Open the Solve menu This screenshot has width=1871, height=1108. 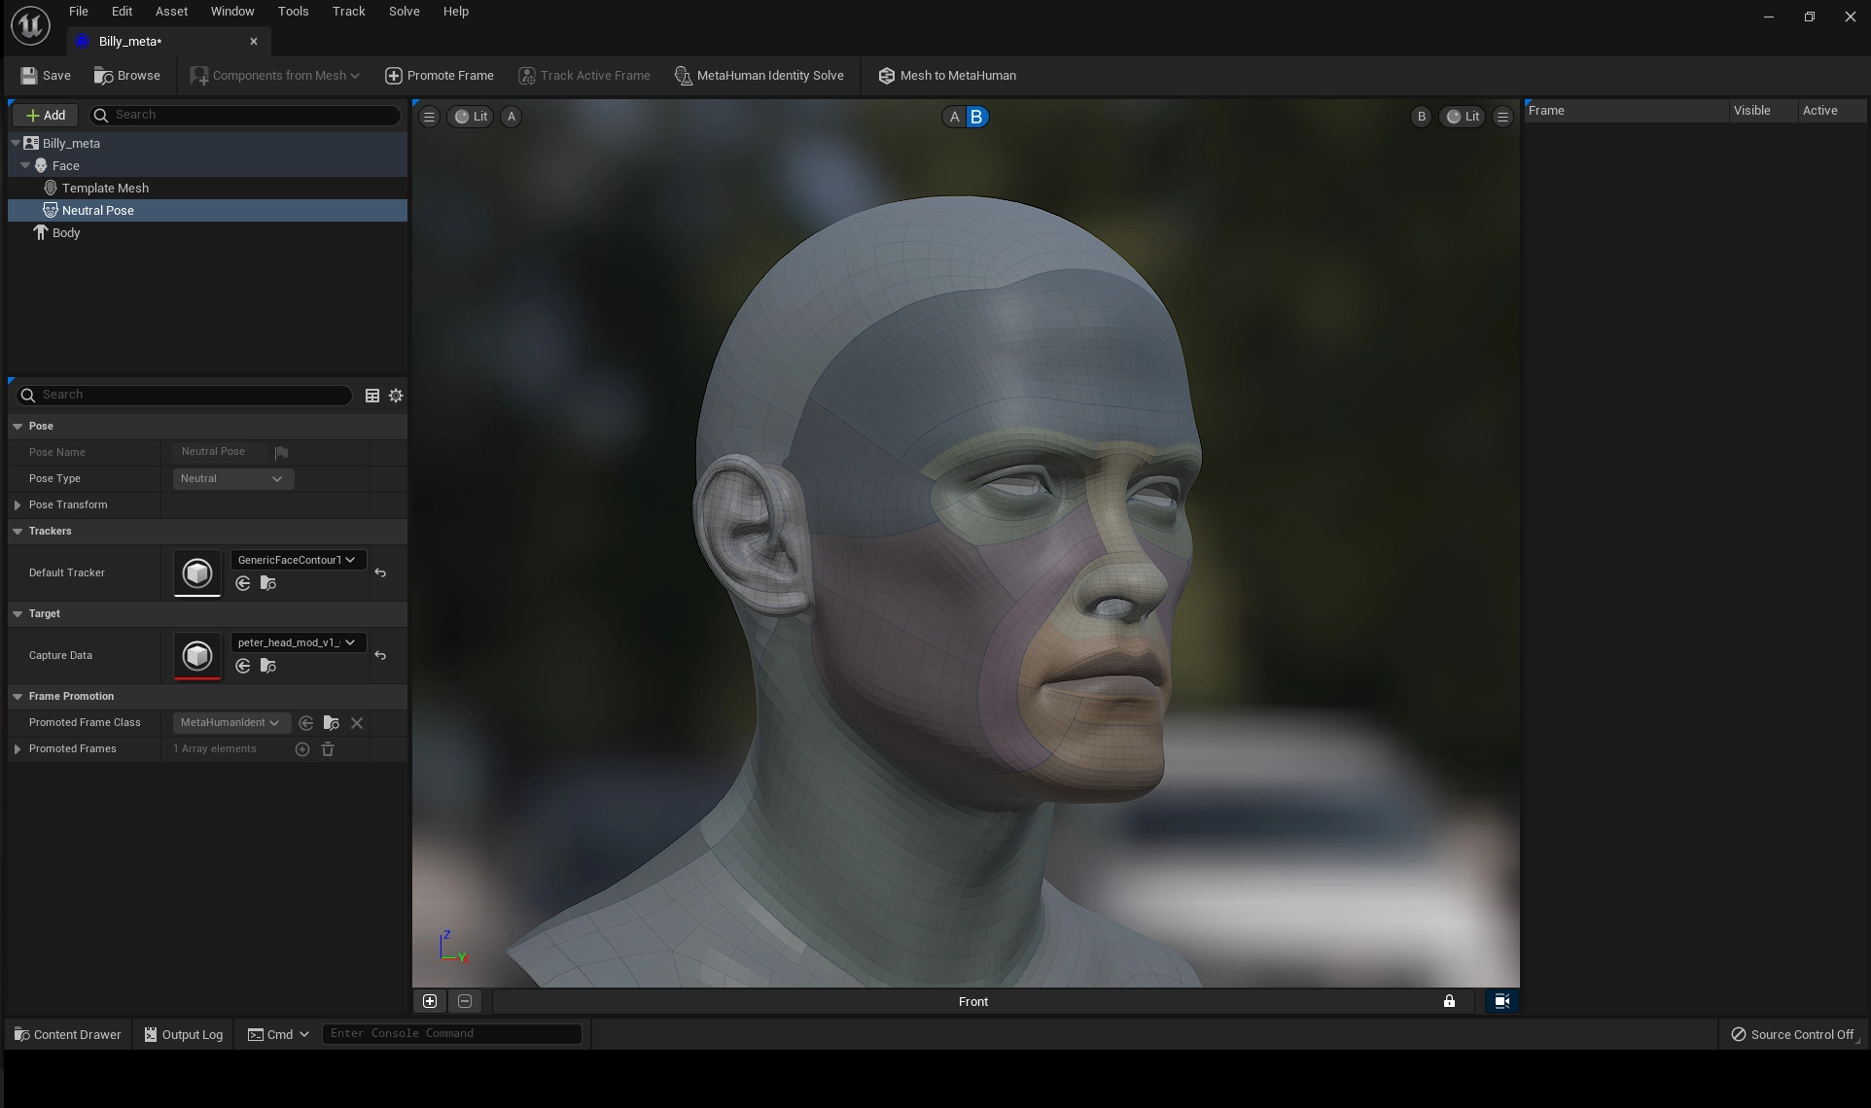(x=404, y=12)
